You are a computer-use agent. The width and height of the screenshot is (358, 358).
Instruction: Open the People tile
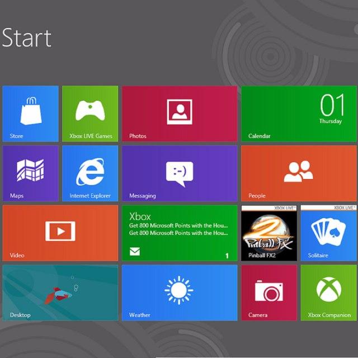pyautogui.click(x=299, y=173)
